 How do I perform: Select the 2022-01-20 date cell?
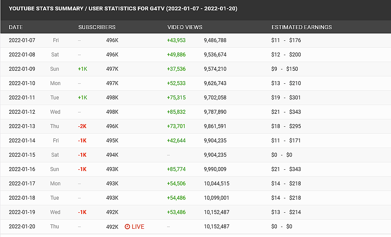tap(22, 227)
